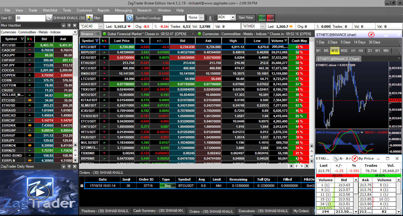This screenshot has width=403, height=216.
Task: Click the User ID search magnifier icon
Action: tap(49, 18)
